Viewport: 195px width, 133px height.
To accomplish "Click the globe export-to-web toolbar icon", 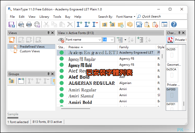I will click(37, 24).
